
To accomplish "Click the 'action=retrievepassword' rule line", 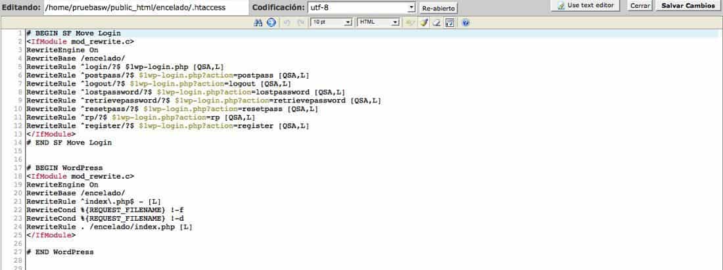I will pyautogui.click(x=204, y=101).
